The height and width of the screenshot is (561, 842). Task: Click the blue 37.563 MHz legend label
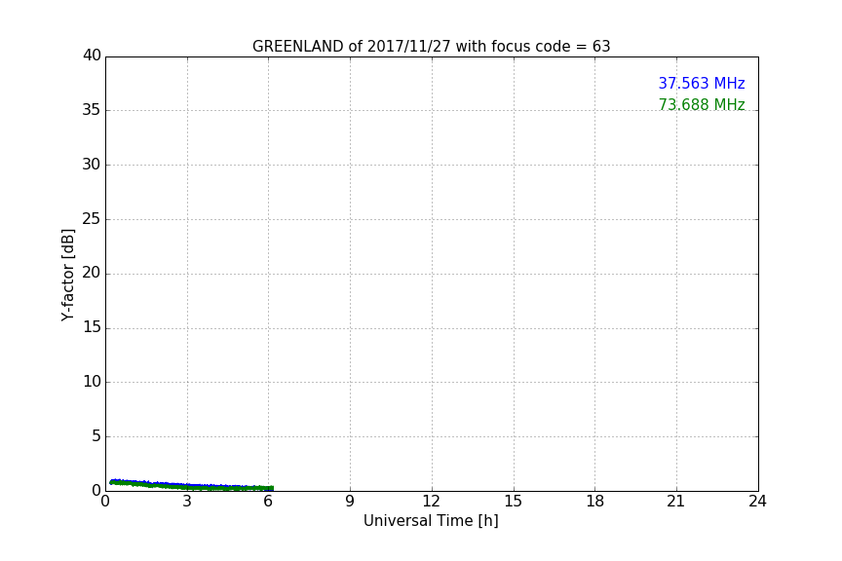[x=702, y=83]
